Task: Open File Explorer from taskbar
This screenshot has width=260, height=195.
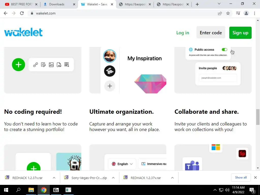Action: (x=31, y=190)
